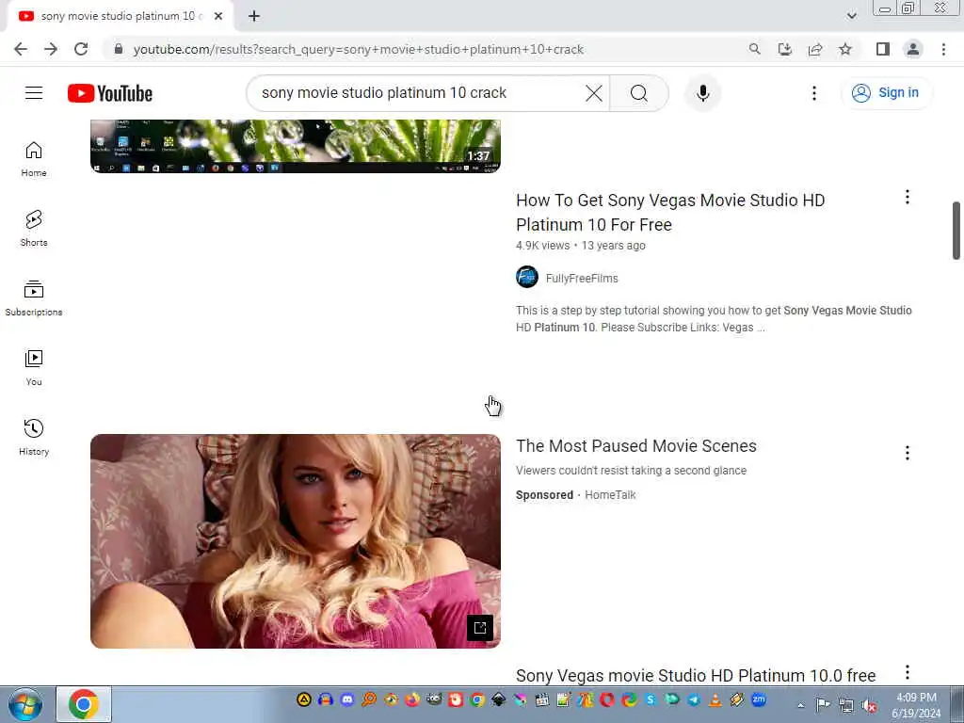The width and height of the screenshot is (964, 723).
Task: Reload the YouTube page
Action: click(x=81, y=49)
